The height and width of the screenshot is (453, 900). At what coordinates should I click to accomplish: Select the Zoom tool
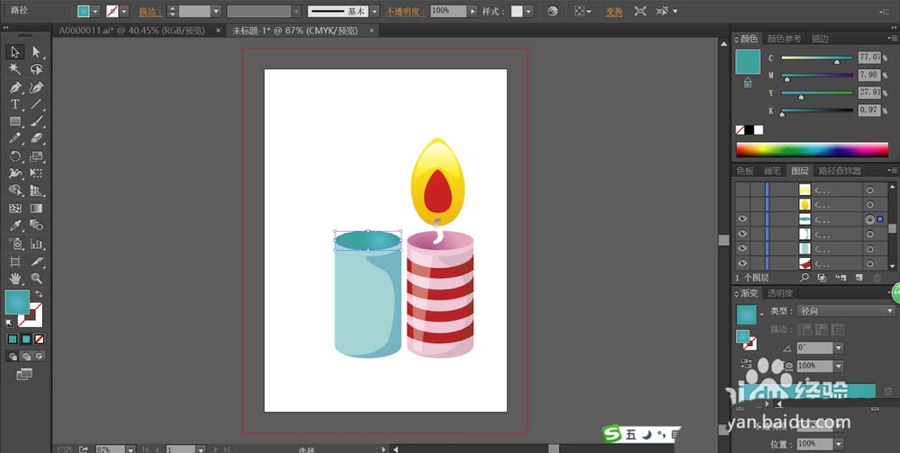pyautogui.click(x=36, y=279)
